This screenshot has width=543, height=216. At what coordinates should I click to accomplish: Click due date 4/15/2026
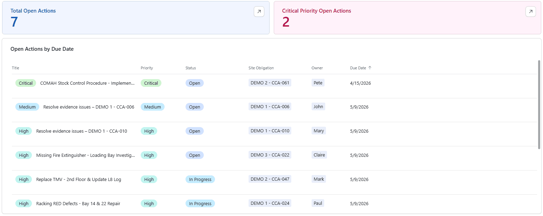360,83
